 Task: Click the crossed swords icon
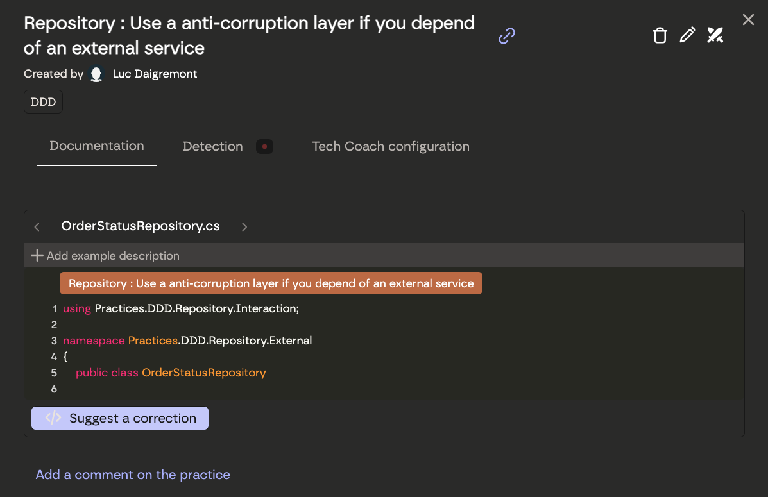coord(715,35)
